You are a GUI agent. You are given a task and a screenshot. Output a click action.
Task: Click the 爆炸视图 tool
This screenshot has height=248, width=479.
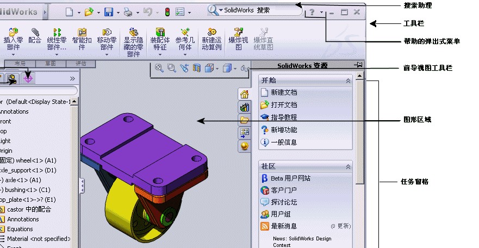[238, 39]
